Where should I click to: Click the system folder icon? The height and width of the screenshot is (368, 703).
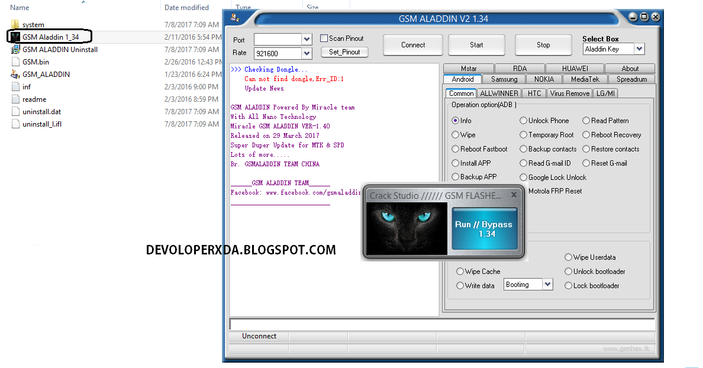pyautogui.click(x=15, y=24)
